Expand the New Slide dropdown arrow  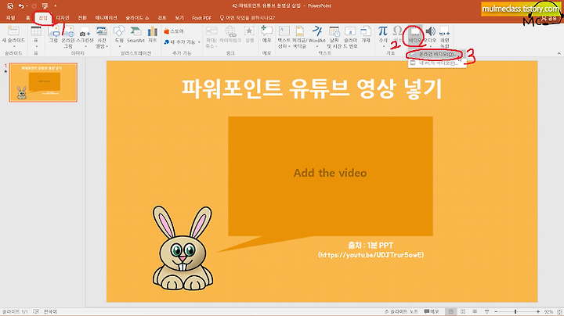coord(13,46)
